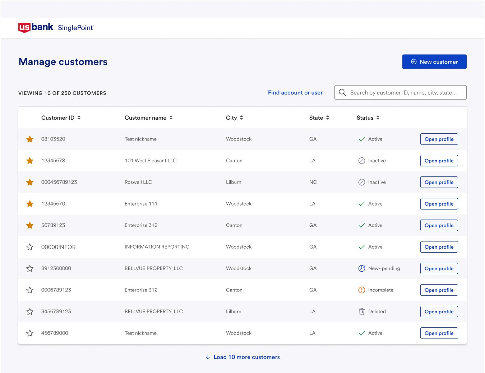Viewport: 485px width, 373px height.
Task: Open profile for customer 456789000
Action: tap(439, 333)
